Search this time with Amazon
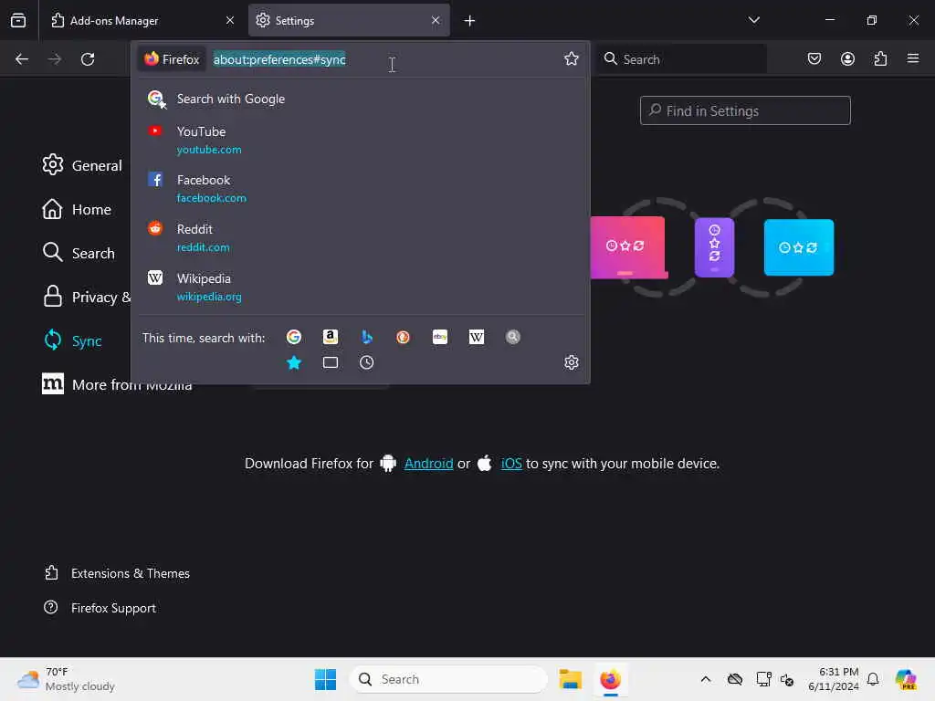The height and width of the screenshot is (701, 935). pos(331,337)
